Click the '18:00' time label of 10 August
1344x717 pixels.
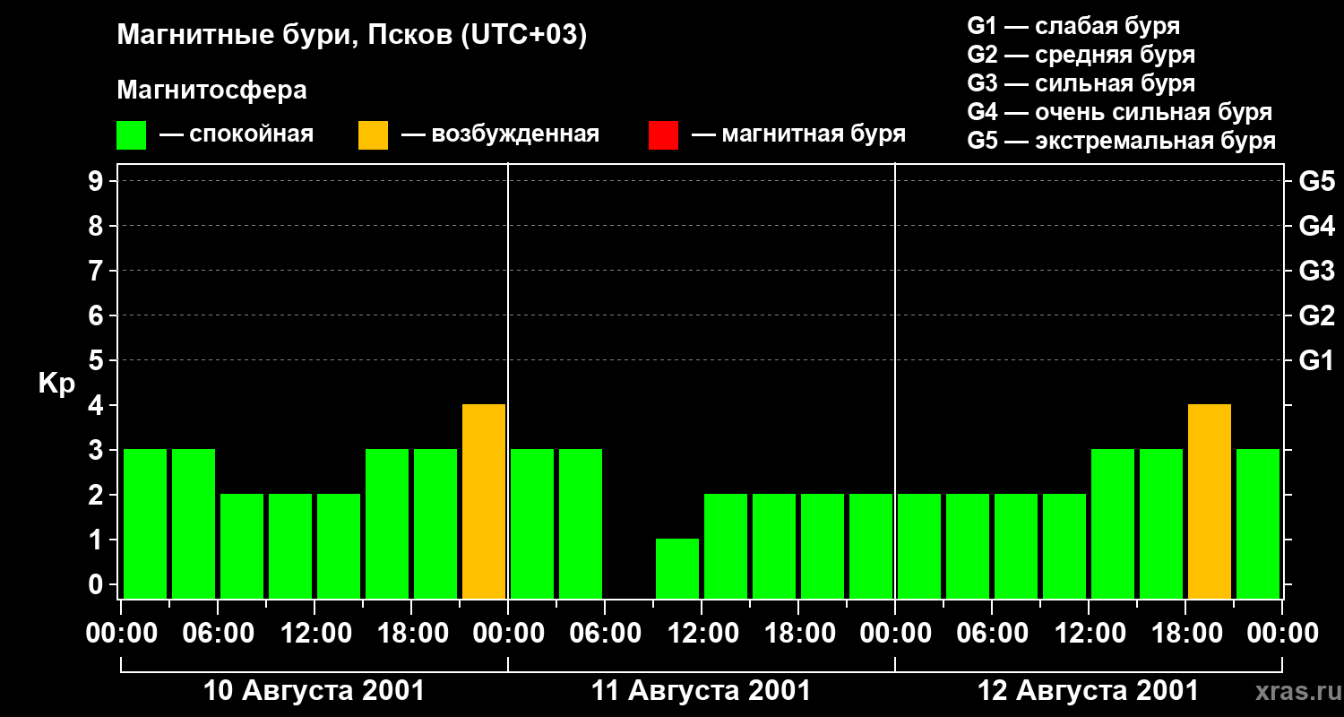click(411, 634)
